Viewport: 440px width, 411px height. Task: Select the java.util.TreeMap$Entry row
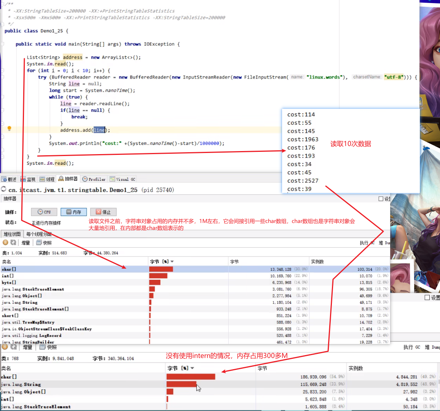(x=195, y=322)
